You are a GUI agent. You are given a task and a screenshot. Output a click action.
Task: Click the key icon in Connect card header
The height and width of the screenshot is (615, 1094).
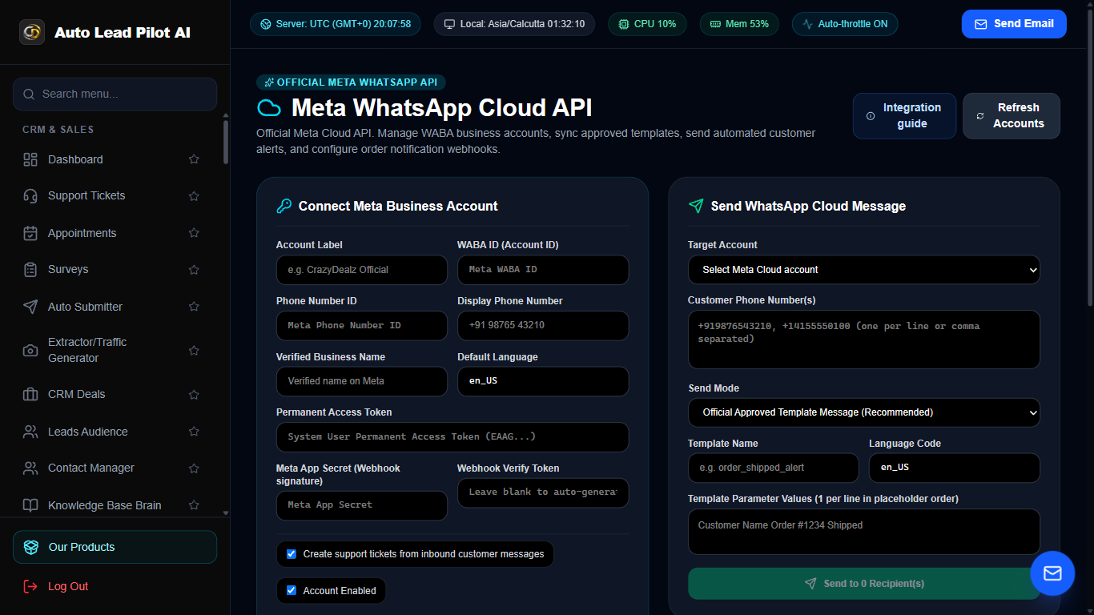tap(284, 206)
